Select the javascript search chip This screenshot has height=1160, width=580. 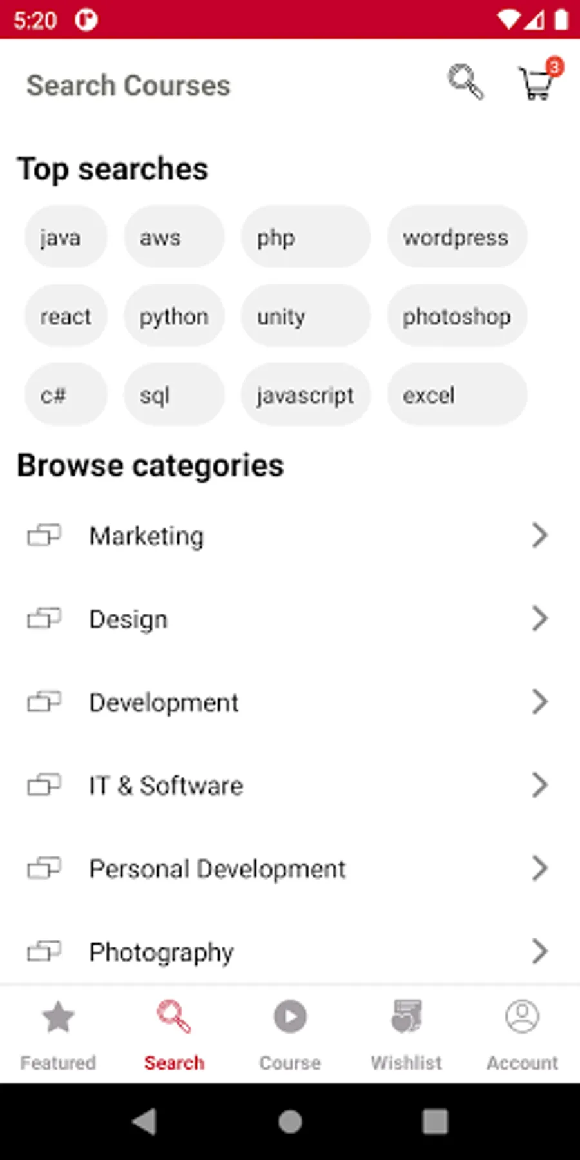click(305, 395)
